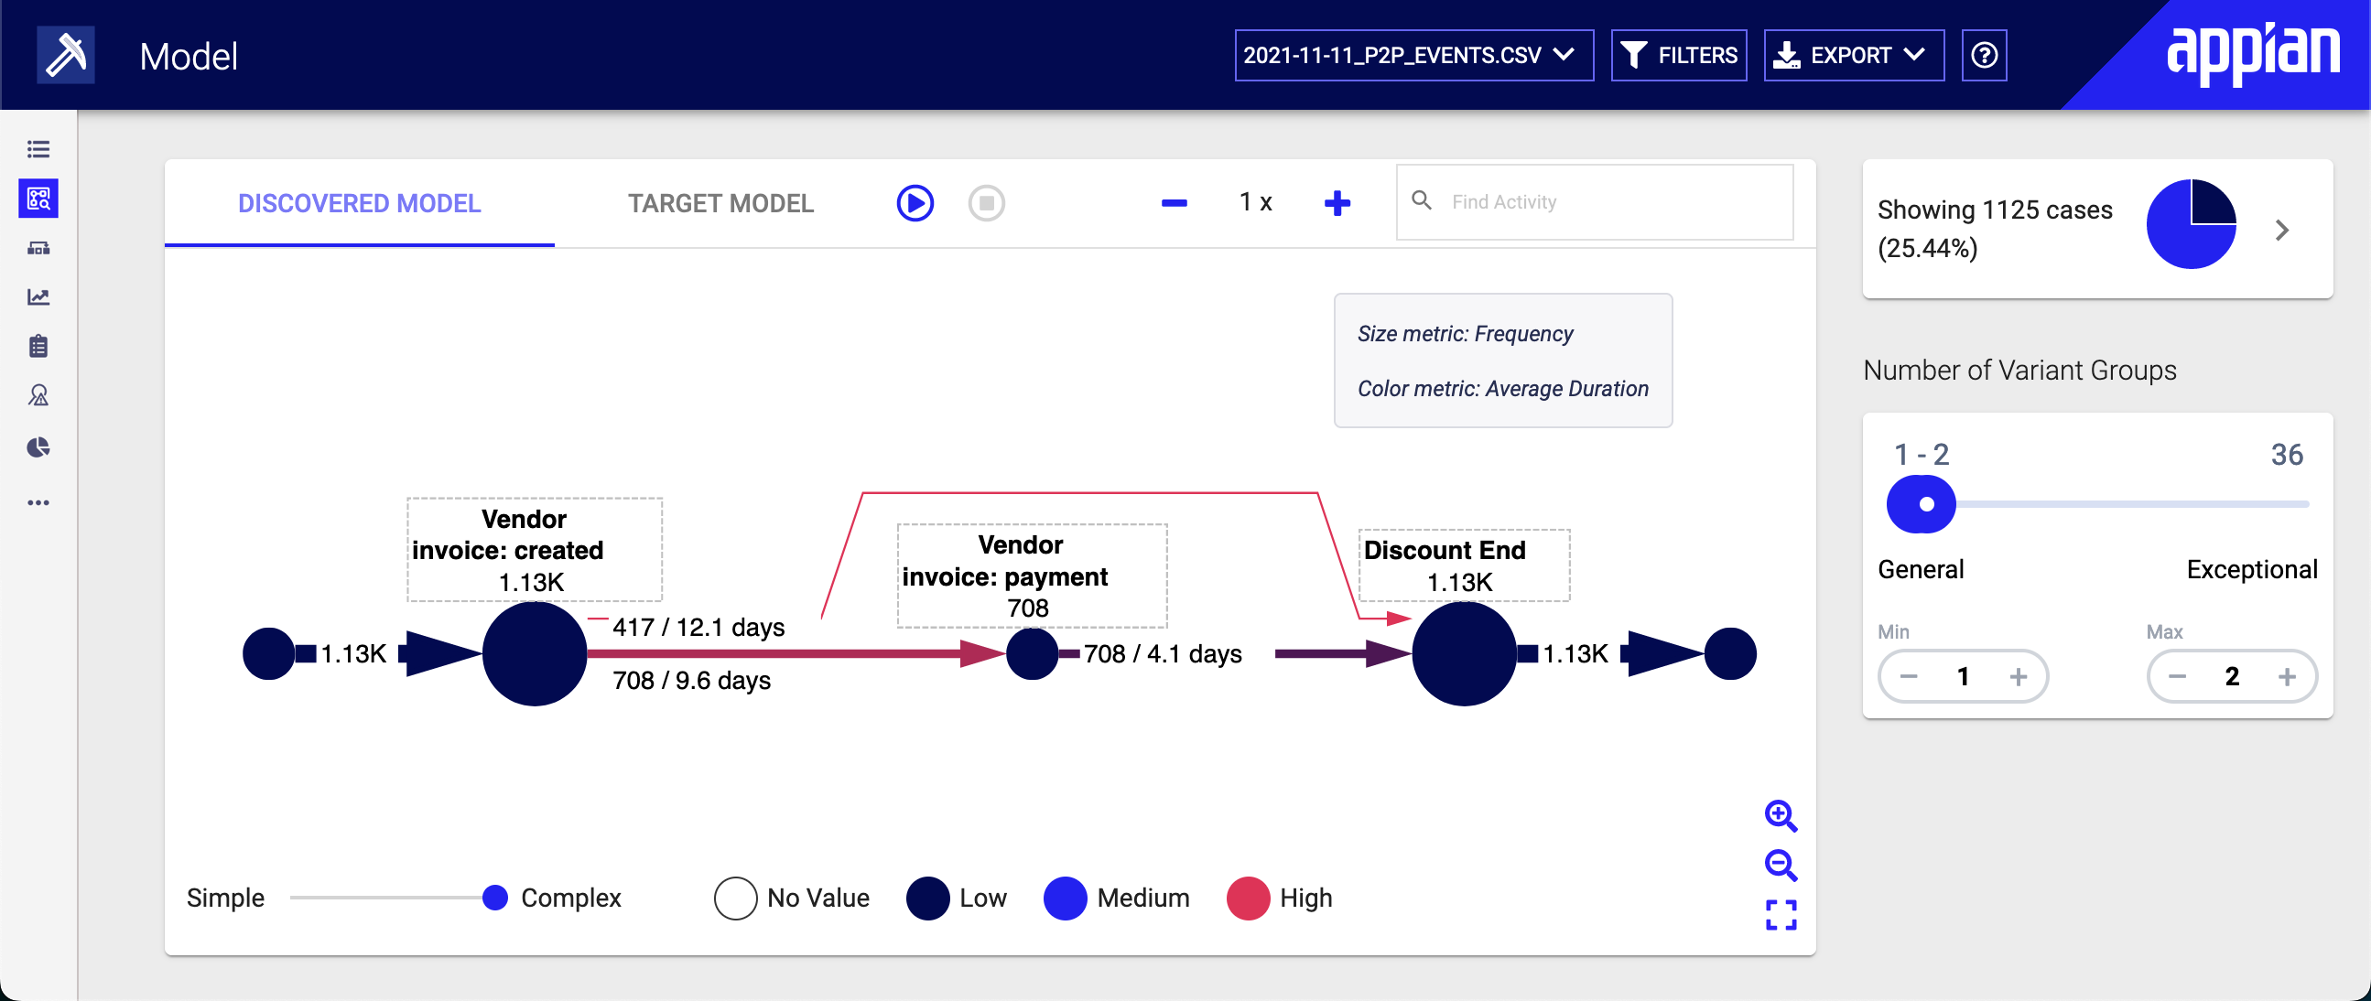Switch to the TARGET MODEL tab
Image resolution: width=2371 pixels, height=1001 pixels.
tap(721, 202)
